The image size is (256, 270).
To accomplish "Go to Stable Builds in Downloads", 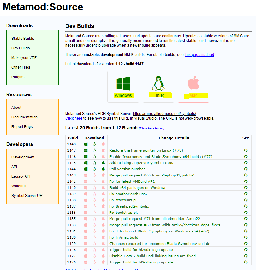I will tap(23, 39).
